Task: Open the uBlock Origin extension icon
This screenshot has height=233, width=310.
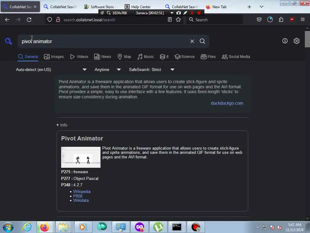Action: tap(292, 19)
